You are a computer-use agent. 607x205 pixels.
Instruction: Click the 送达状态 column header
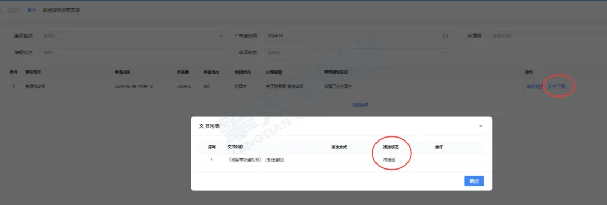[391, 147]
